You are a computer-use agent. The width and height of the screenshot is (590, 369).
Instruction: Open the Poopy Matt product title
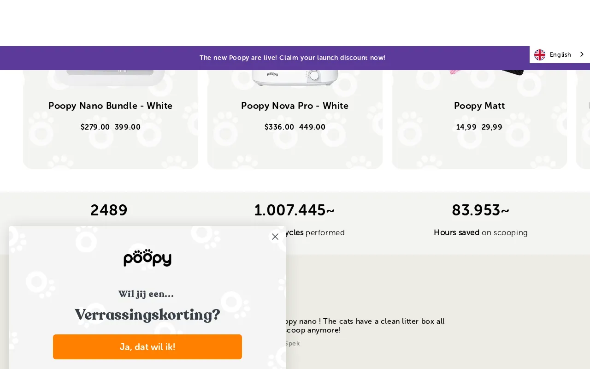[x=479, y=106]
